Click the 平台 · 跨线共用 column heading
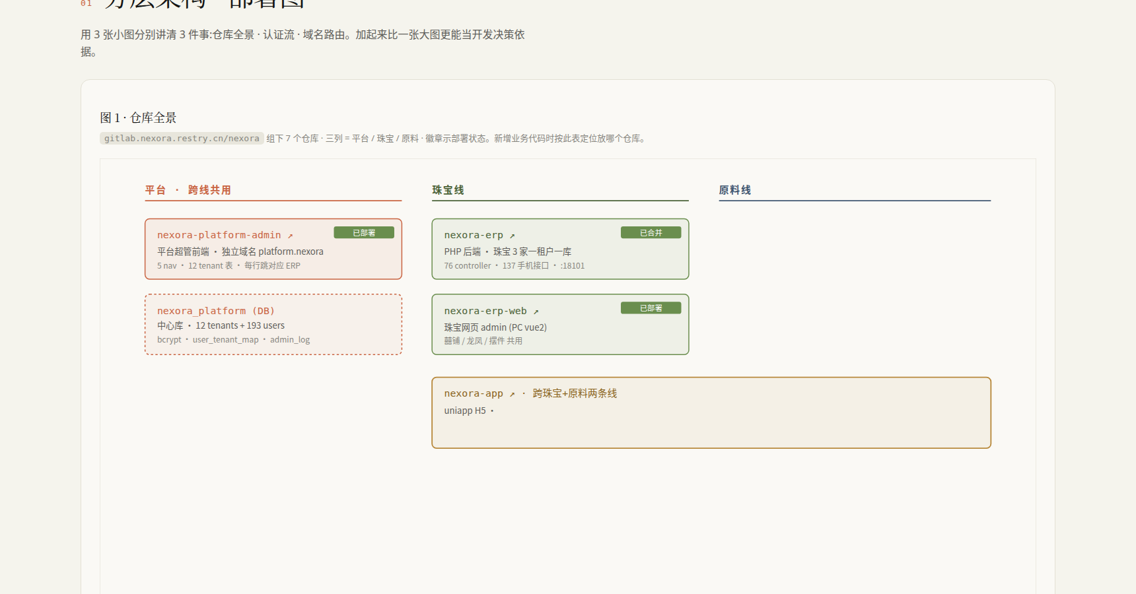 [188, 190]
